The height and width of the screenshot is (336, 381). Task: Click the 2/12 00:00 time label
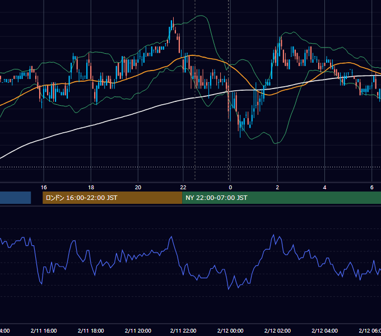[230, 330]
